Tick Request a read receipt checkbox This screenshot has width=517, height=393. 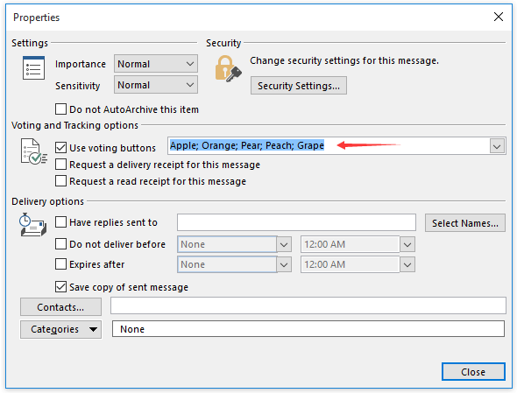point(60,181)
